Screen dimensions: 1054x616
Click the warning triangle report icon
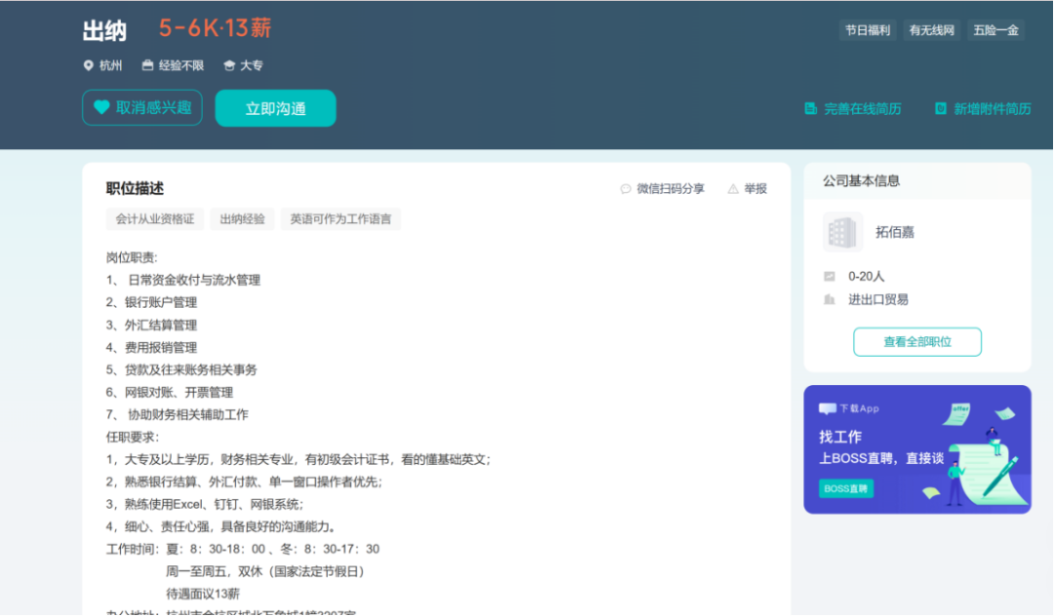(x=733, y=188)
